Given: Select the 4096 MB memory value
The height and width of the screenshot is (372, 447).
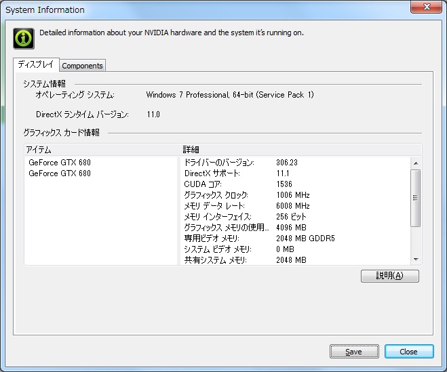Looking at the screenshot, I should coord(291,228).
